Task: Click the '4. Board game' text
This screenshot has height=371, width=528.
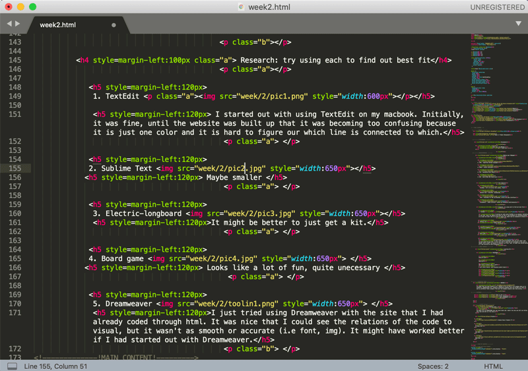Action: point(116,259)
